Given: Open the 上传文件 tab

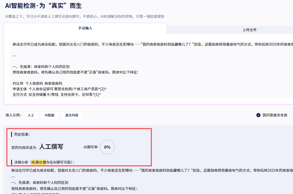Looking at the screenshot, I should [249, 30].
